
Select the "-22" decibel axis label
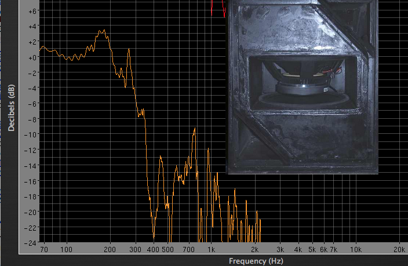tap(31, 228)
